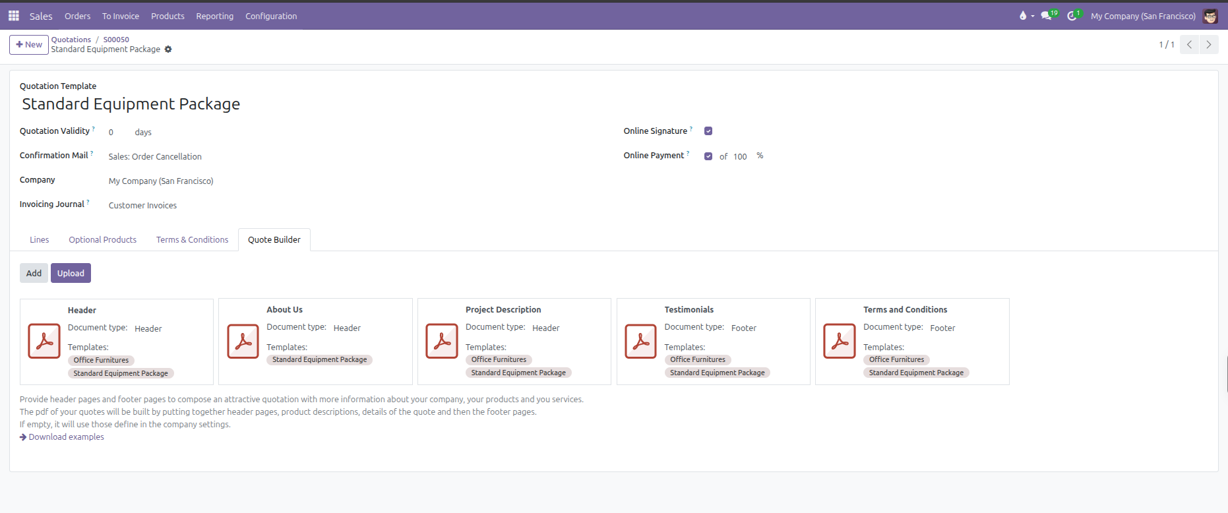Select the Quote Builder tab

[274, 239]
